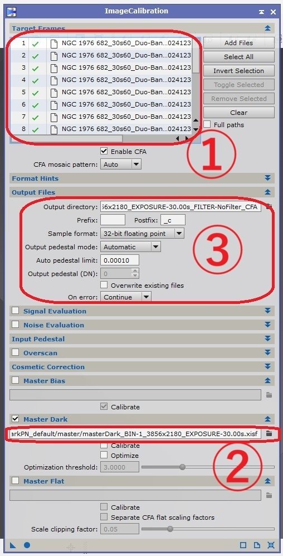Uncheck the Enable CFA checkbox
The width and height of the screenshot is (283, 556).
[104, 151]
